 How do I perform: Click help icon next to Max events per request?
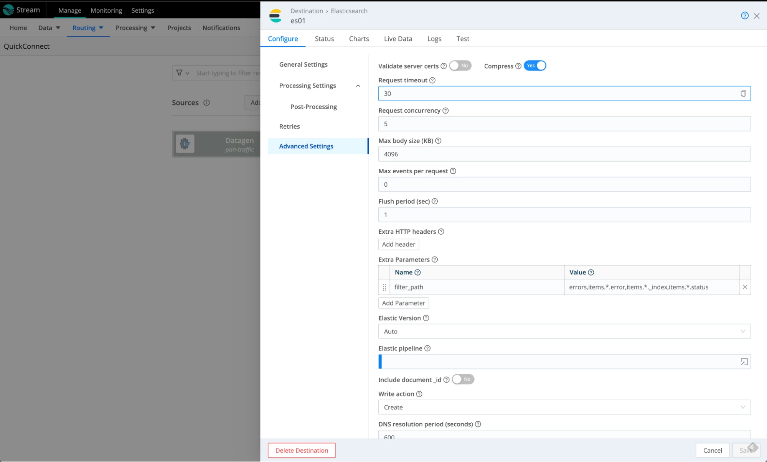[x=453, y=171]
